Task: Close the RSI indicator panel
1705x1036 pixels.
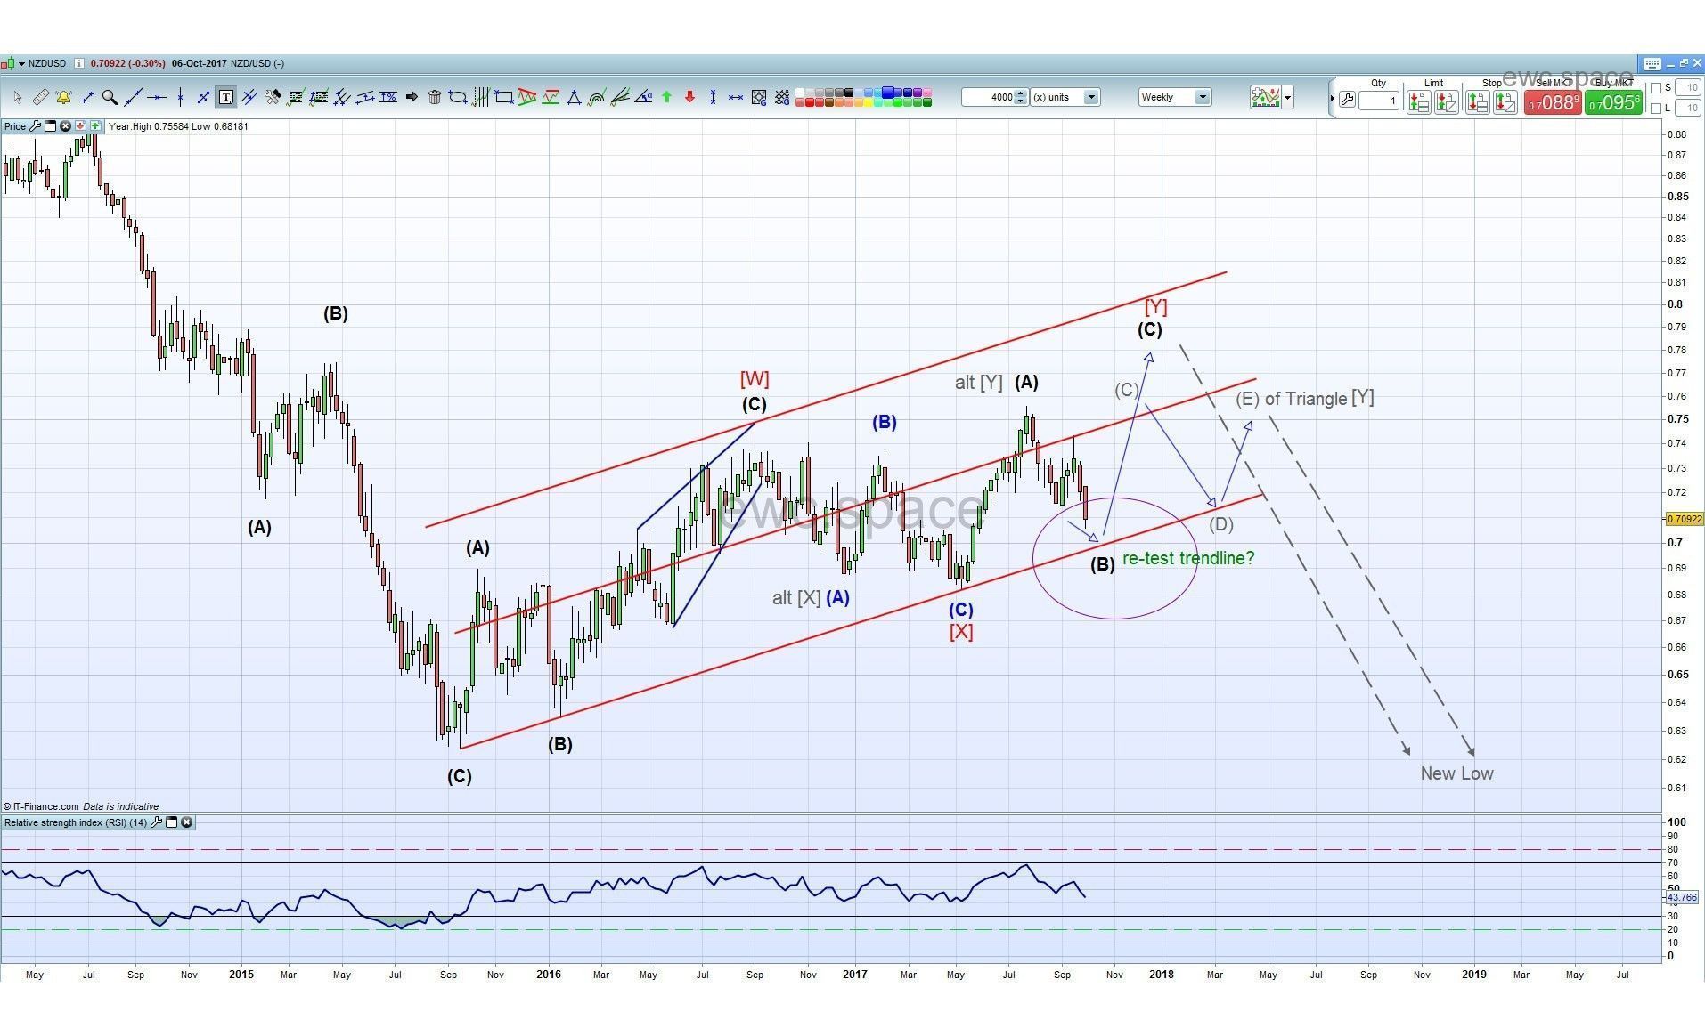Action: click(187, 822)
